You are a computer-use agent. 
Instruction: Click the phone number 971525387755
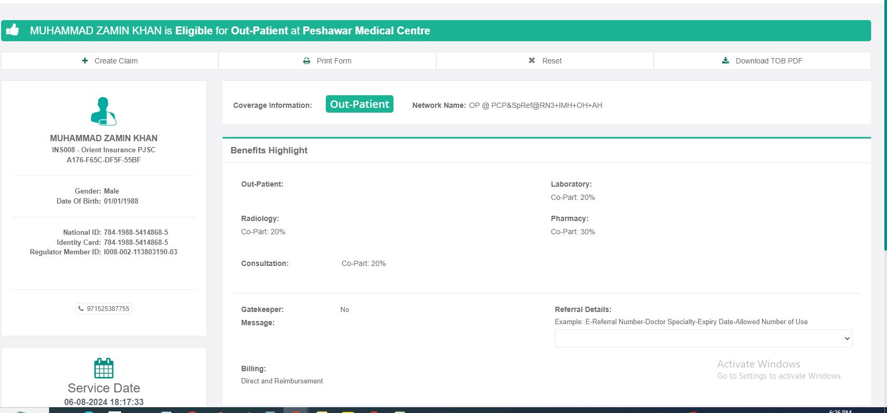pyautogui.click(x=108, y=309)
